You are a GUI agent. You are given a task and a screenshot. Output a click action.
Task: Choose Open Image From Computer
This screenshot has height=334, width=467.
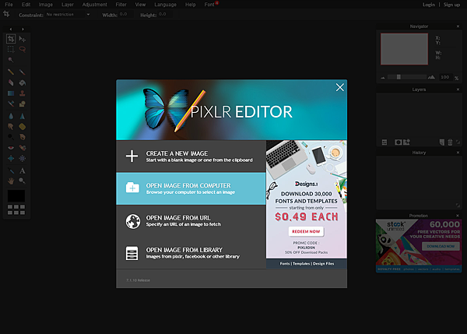coord(191,188)
